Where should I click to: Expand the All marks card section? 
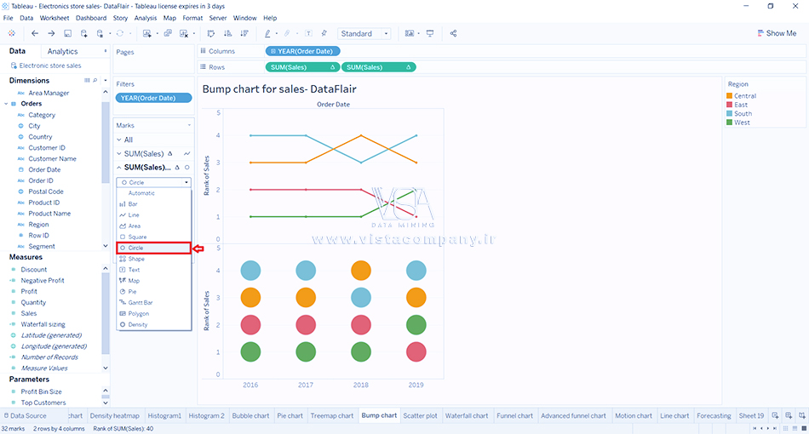(x=118, y=140)
